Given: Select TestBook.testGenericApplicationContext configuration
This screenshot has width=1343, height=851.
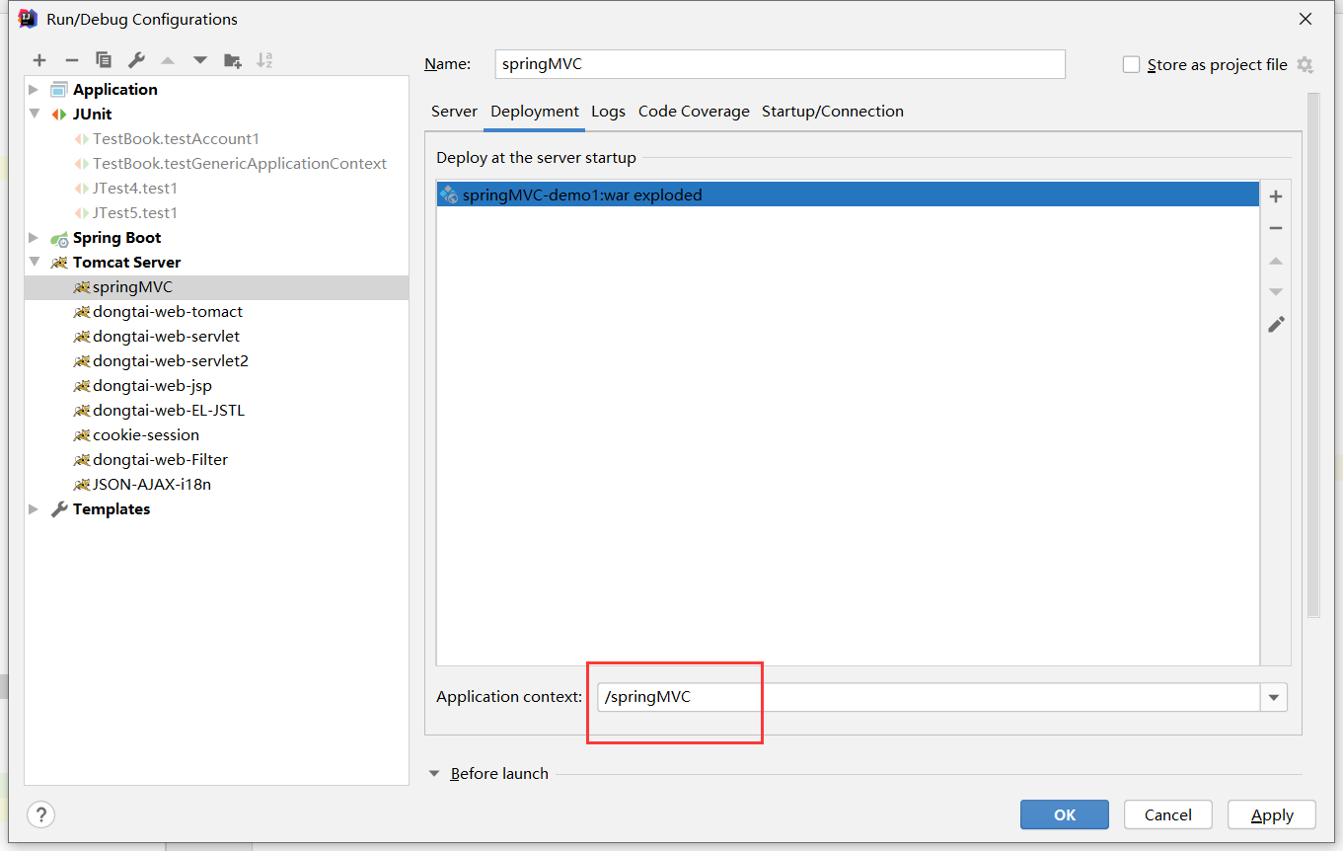Looking at the screenshot, I should coord(239,164).
